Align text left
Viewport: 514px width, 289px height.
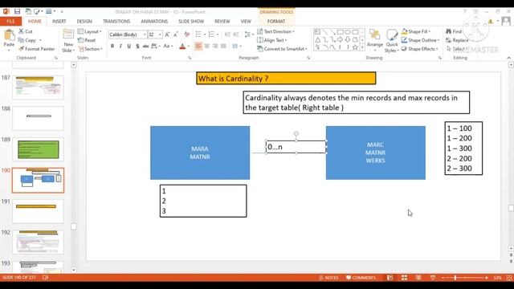pyautogui.click(x=198, y=47)
